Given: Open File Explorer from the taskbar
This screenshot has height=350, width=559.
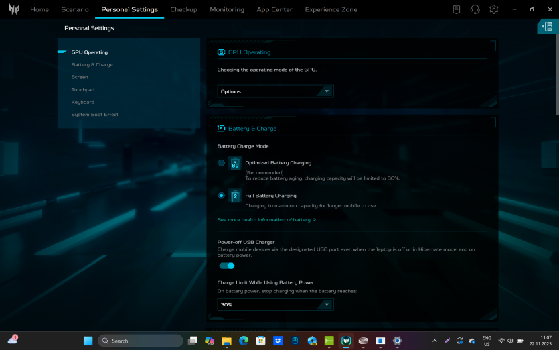Looking at the screenshot, I should (x=226, y=341).
